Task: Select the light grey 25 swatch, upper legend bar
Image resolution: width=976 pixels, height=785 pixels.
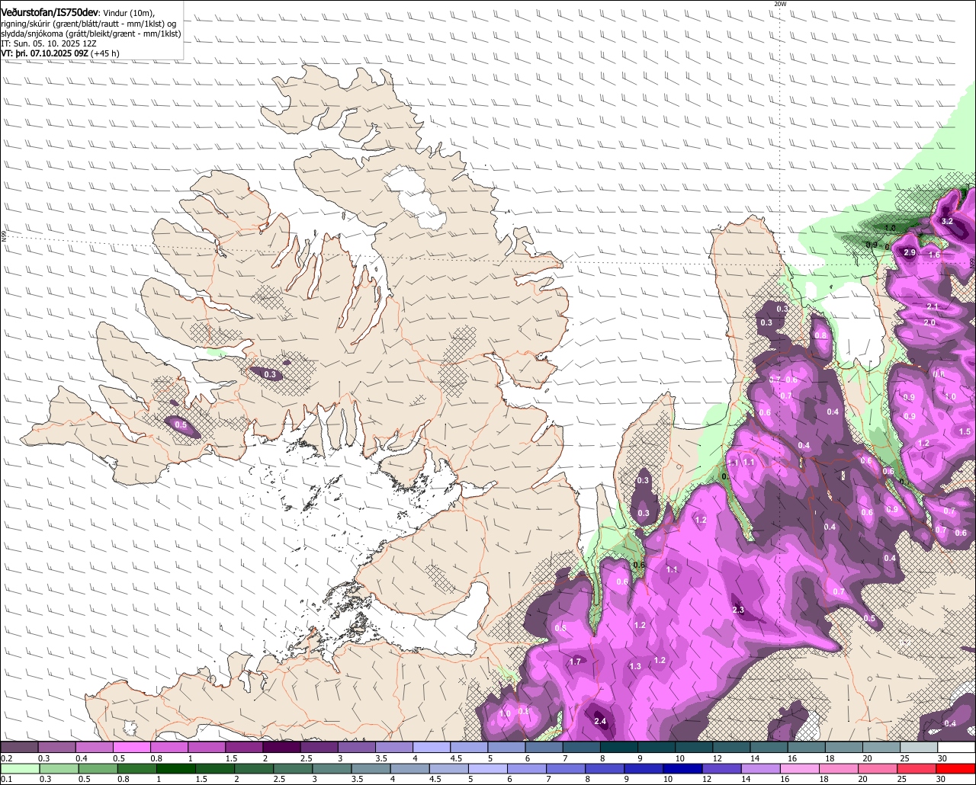Action: pyautogui.click(x=920, y=747)
